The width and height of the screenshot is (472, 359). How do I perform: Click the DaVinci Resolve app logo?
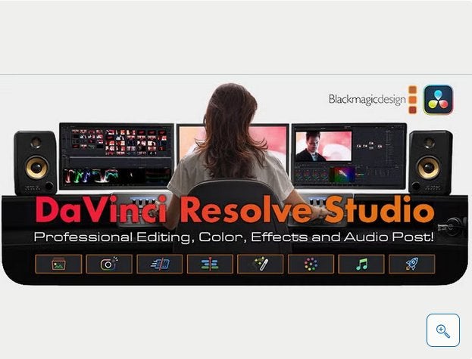tap(438, 100)
